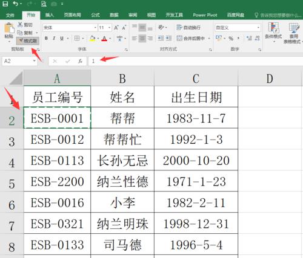Select Align Left icon
Viewport: 303px width, 258px height.
click(x=135, y=38)
